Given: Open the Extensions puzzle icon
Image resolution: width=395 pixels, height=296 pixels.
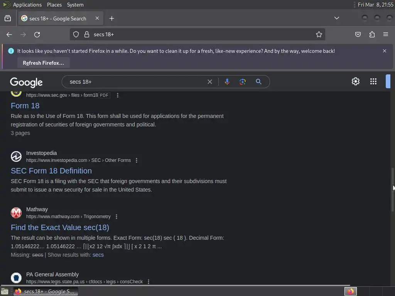Looking at the screenshot, I should tap(372, 34).
